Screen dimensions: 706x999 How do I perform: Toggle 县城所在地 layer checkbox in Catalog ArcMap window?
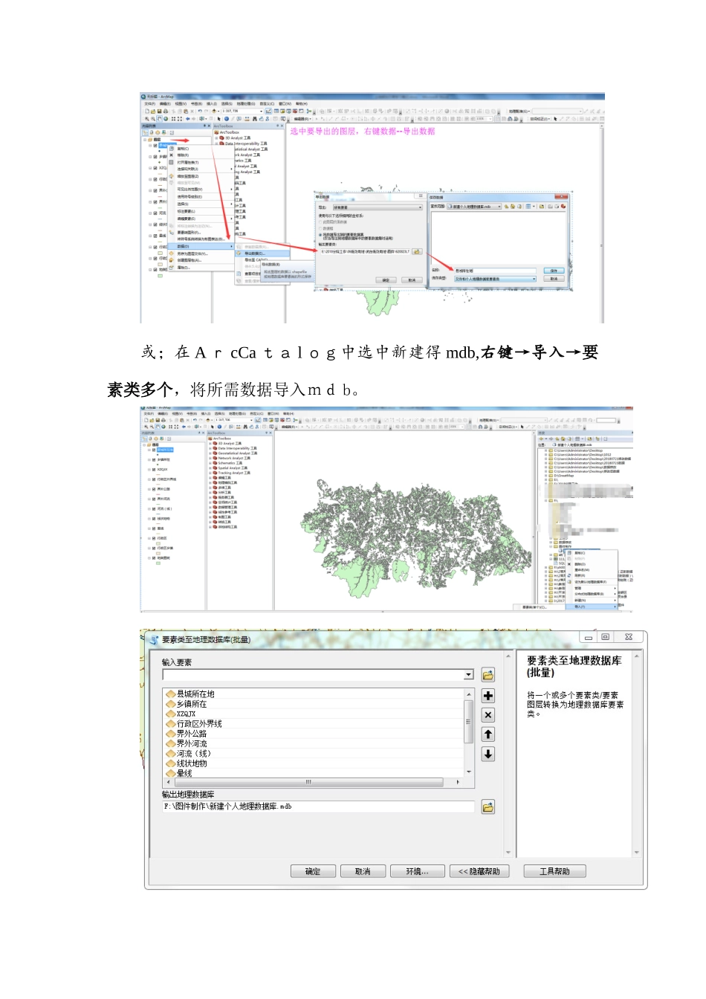point(154,450)
